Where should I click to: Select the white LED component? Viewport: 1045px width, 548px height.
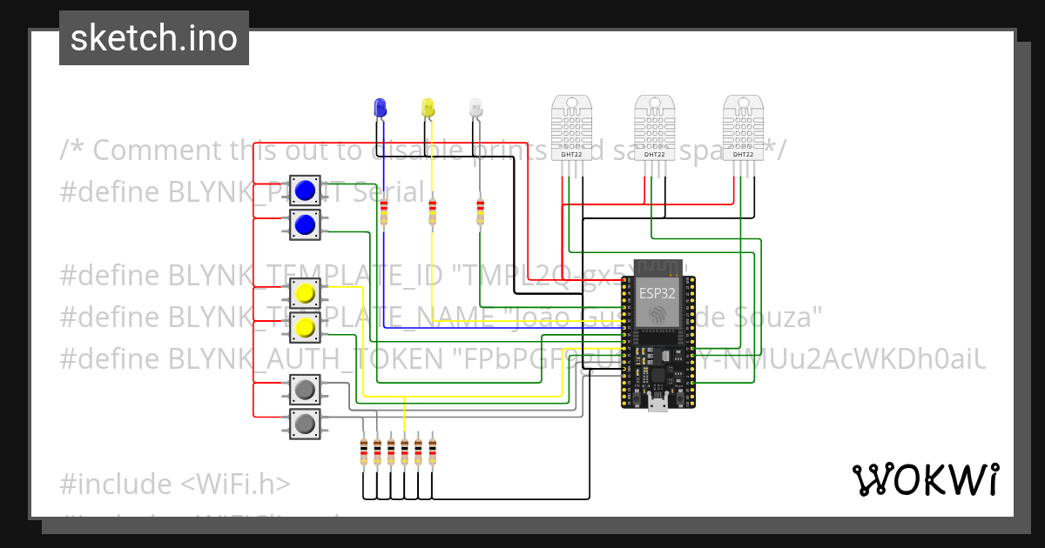(x=475, y=106)
